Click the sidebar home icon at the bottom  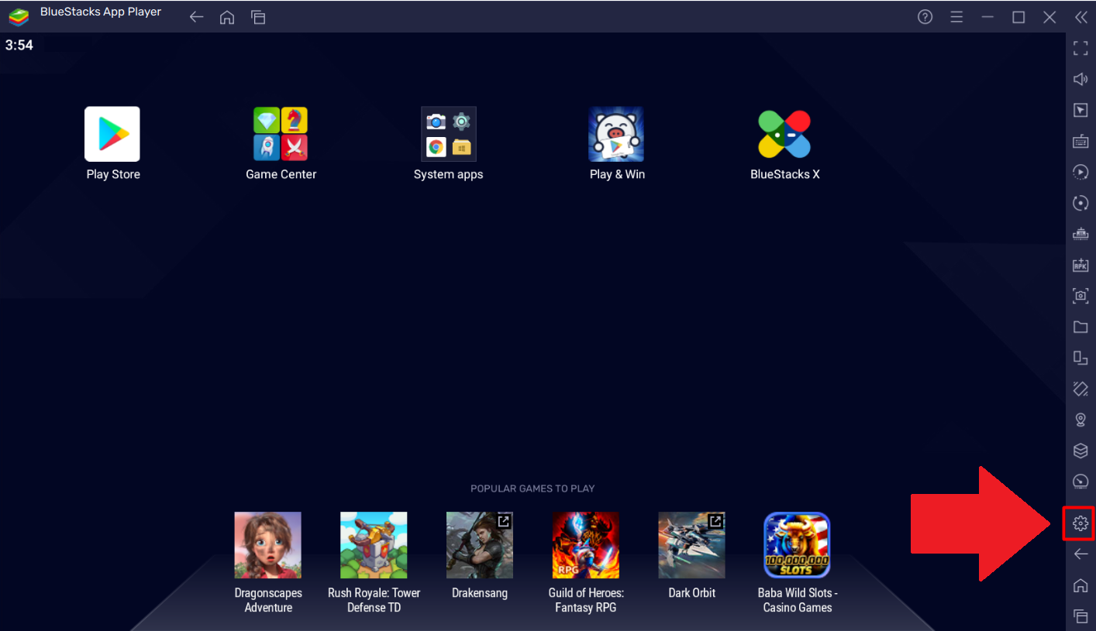click(1080, 585)
